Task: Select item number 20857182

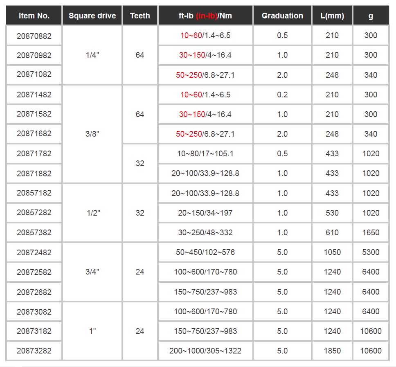Action: pyautogui.click(x=34, y=193)
